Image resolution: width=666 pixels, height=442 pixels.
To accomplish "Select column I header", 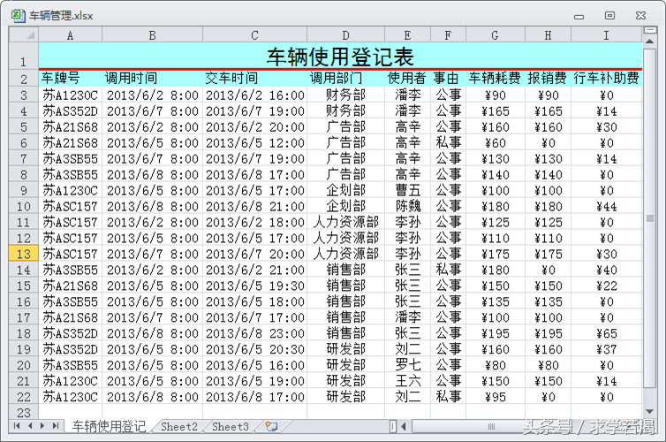I will (x=607, y=35).
